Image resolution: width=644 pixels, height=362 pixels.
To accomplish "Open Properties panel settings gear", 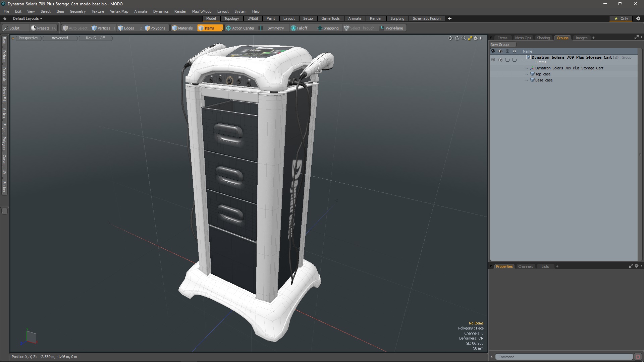I will 637,266.
